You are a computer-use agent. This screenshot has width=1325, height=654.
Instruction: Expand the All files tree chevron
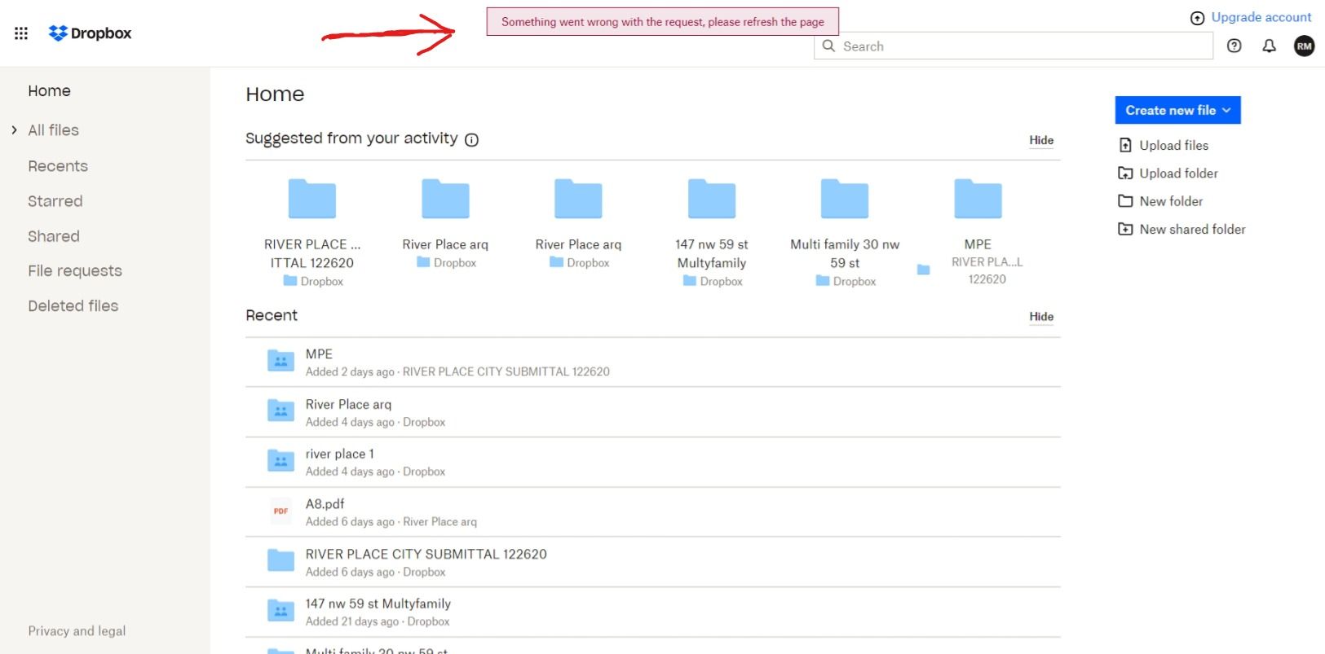coord(14,130)
